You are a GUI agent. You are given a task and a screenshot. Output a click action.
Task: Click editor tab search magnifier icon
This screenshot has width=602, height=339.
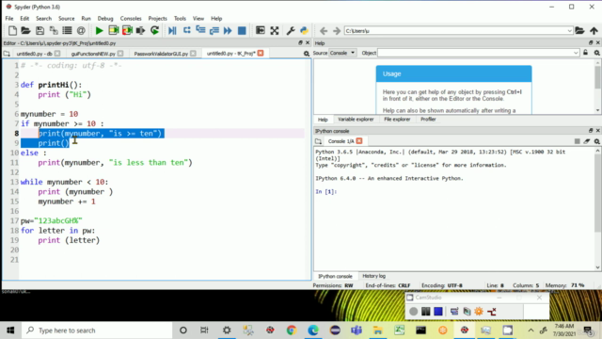307,54
